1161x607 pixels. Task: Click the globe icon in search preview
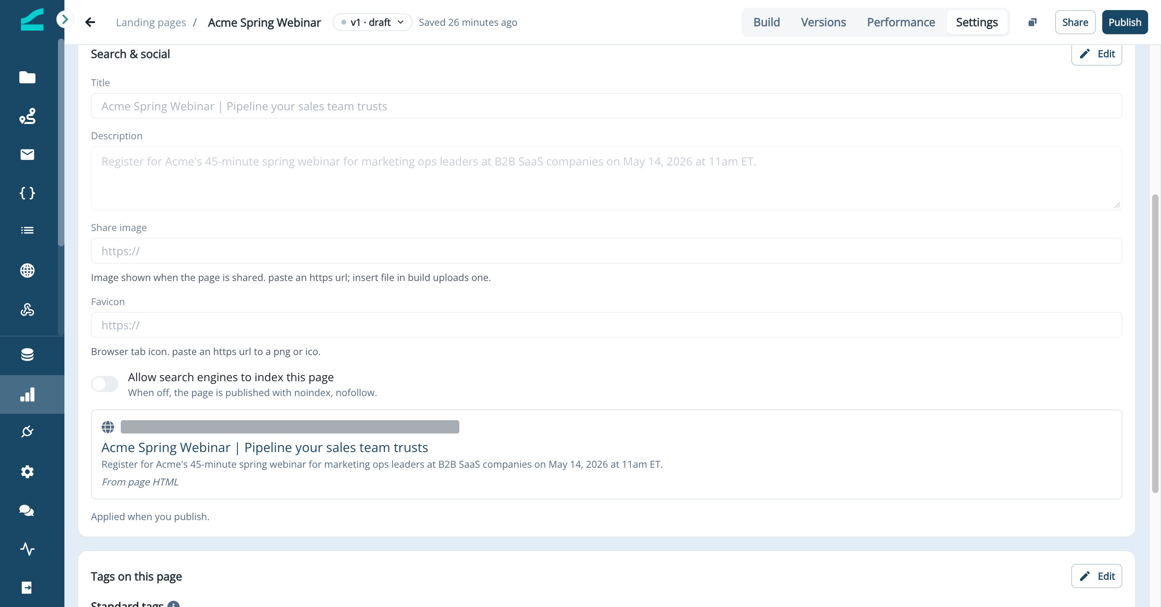(108, 427)
